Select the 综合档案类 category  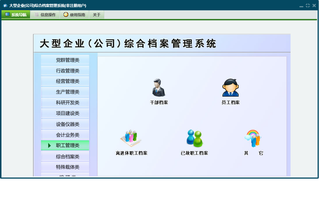pos(65,157)
